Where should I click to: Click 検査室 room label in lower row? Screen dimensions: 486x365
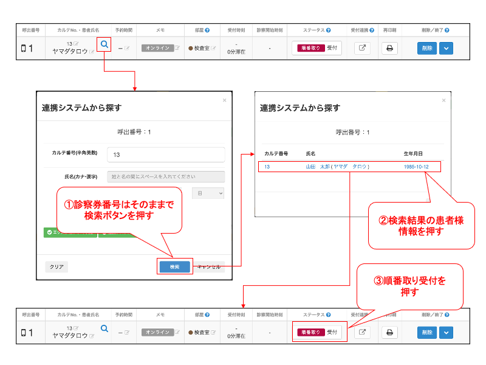[x=202, y=332]
